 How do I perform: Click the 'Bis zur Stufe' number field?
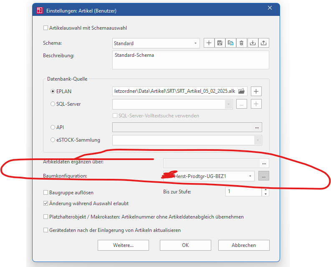244,191
